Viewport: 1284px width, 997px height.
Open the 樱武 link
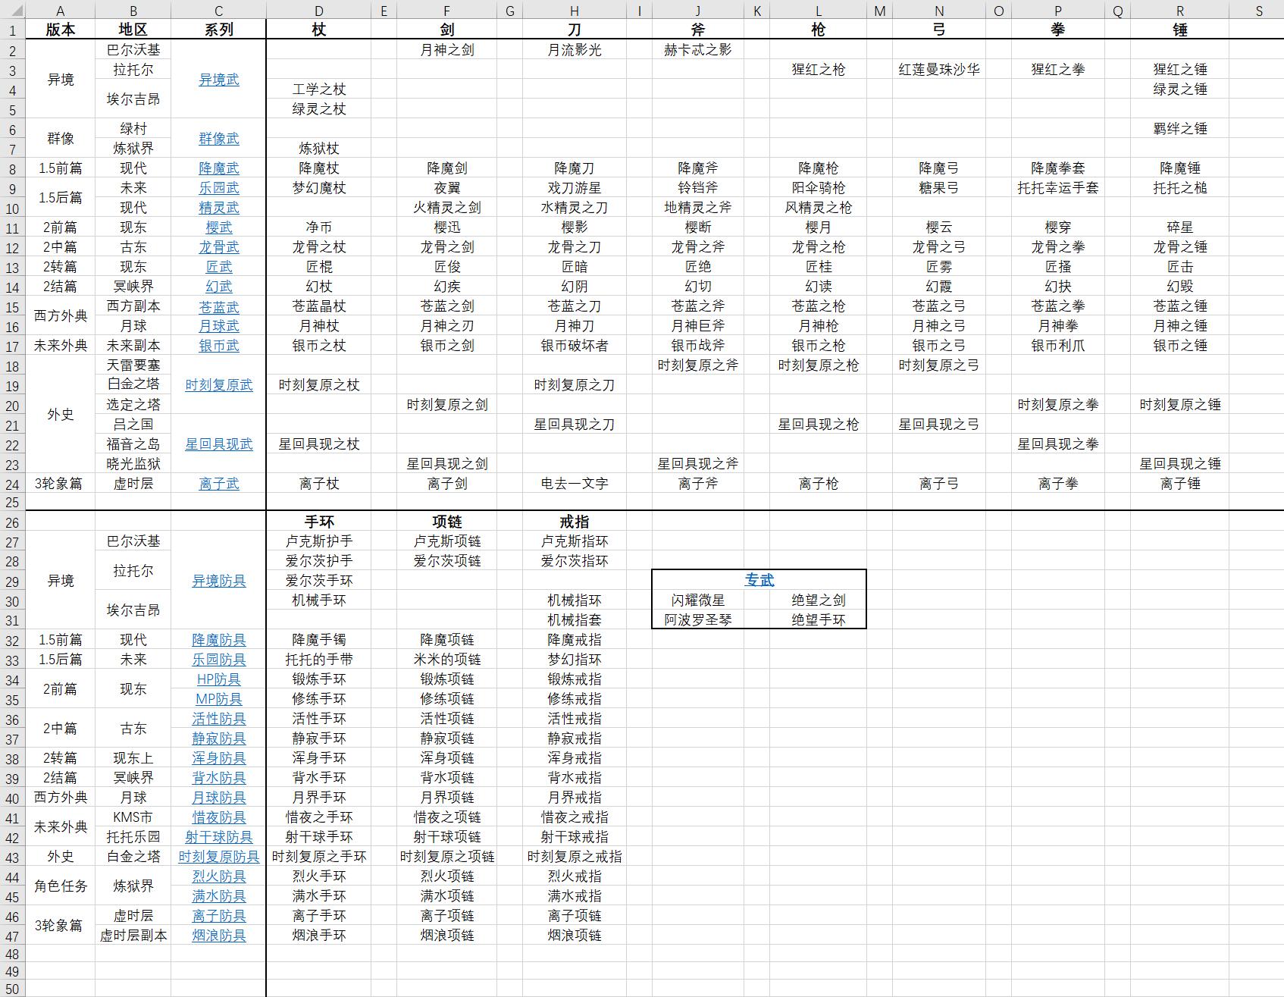(218, 227)
